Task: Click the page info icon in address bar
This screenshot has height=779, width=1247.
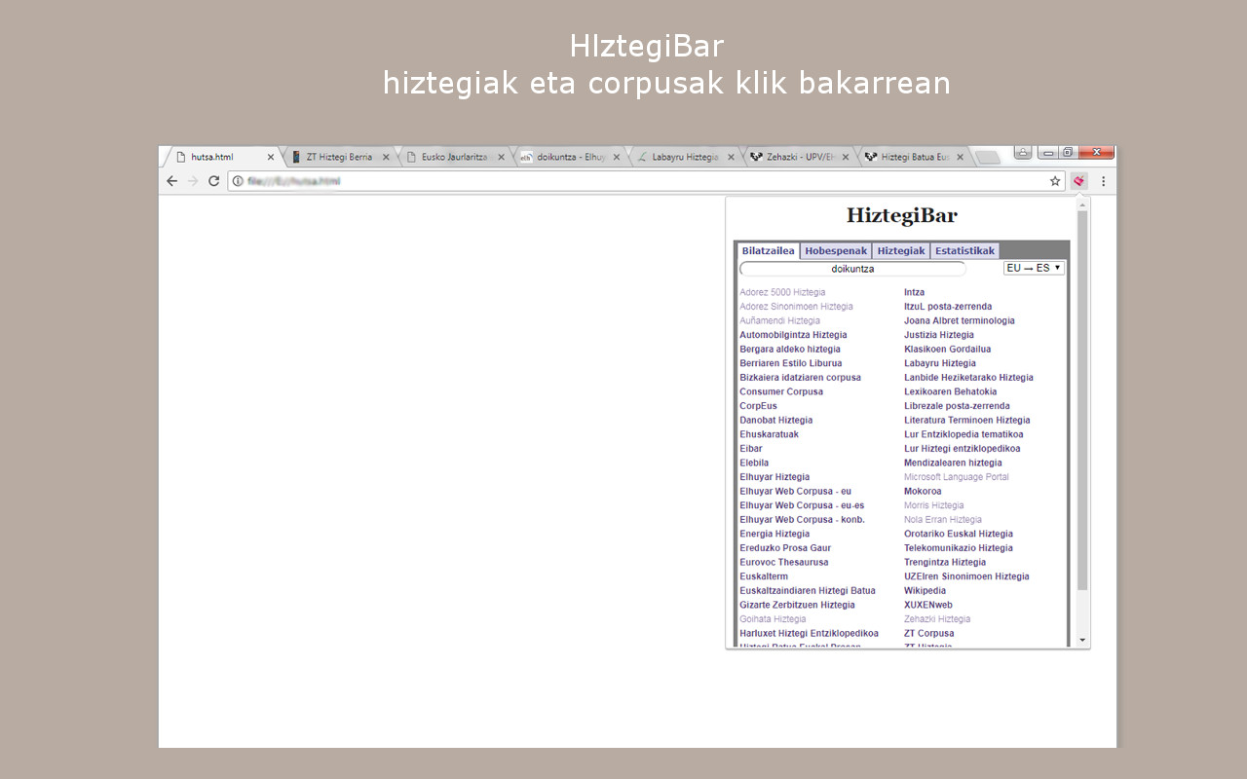Action: tap(236, 180)
